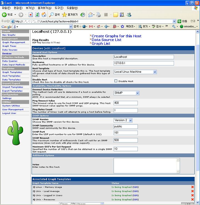The height and width of the screenshot is (205, 200).
Task: Click inside the Notes text area
Action: tap(145, 166)
